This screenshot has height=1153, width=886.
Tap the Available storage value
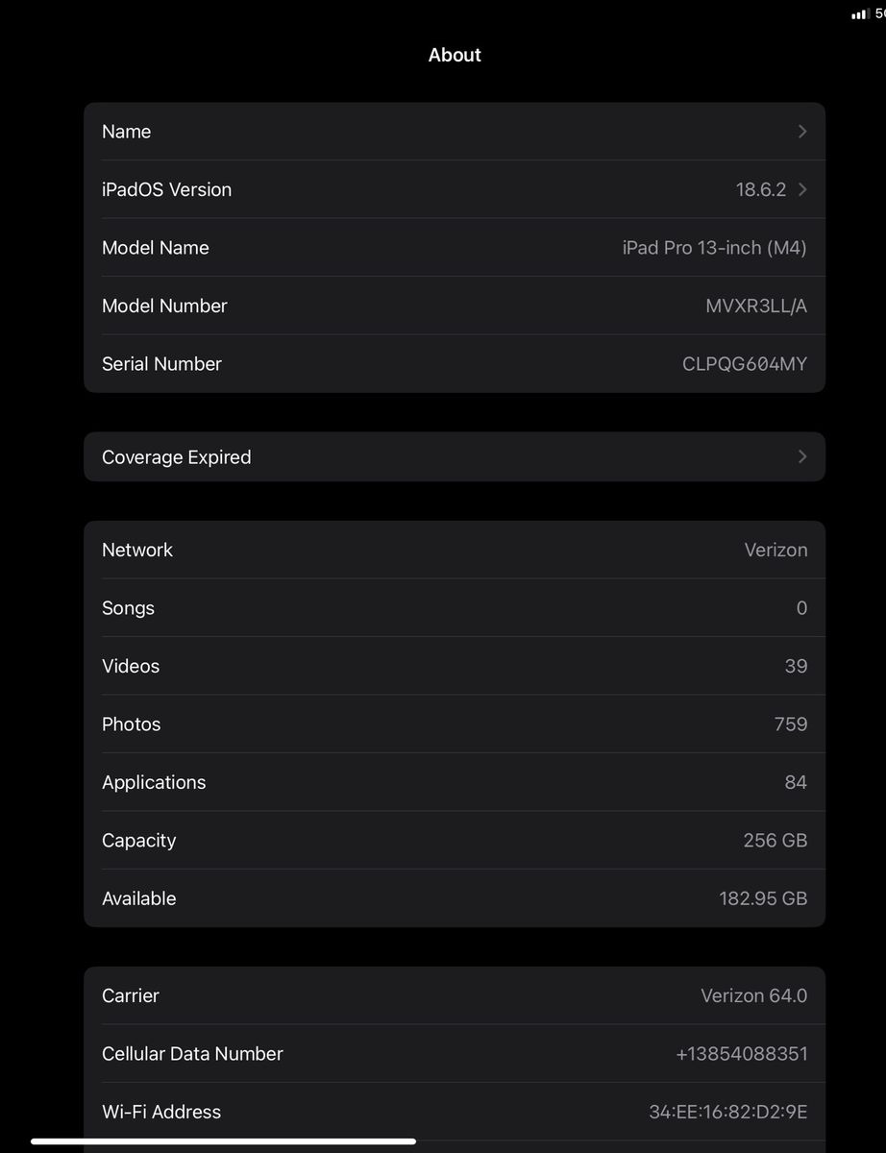pyautogui.click(x=762, y=899)
